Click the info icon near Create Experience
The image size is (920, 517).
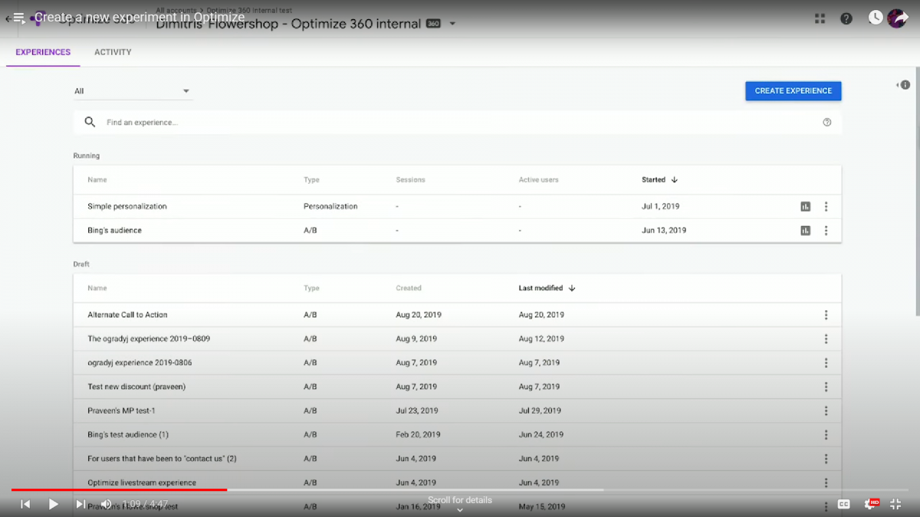tap(905, 85)
